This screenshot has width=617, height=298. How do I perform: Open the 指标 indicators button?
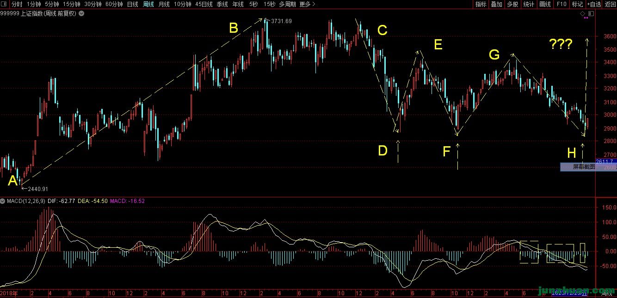tap(481, 4)
